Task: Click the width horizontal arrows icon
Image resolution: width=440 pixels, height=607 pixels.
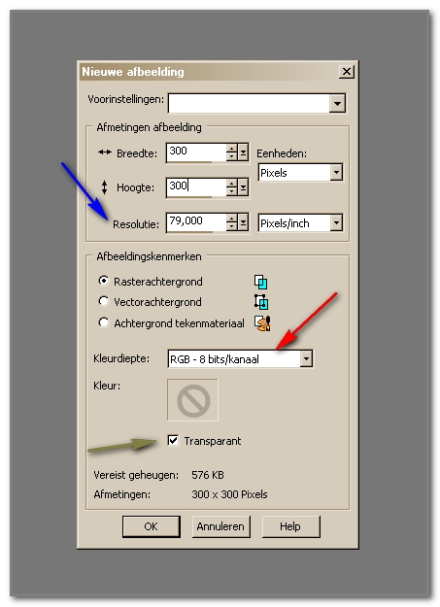Action: tap(105, 152)
